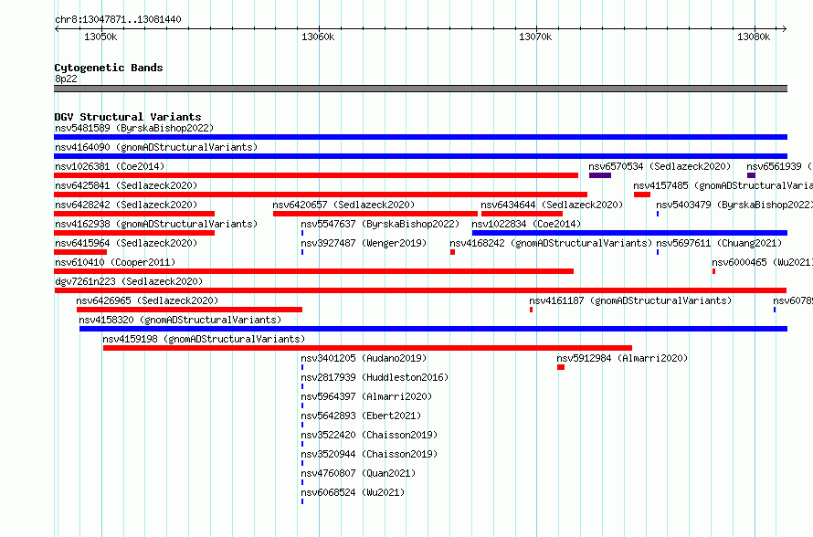The width and height of the screenshot is (813, 537).
Task: Open the nsv6428242 (Sedlazeck2020) label
Action: (x=126, y=205)
